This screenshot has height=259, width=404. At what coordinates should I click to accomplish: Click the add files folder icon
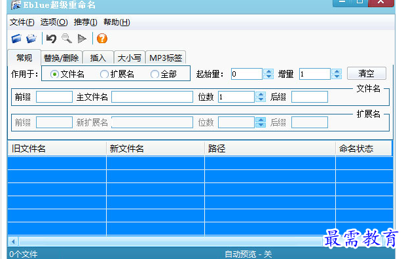point(16,39)
